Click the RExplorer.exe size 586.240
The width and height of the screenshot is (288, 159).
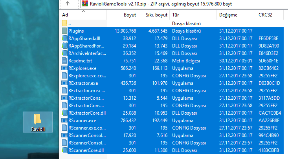pos(128,68)
